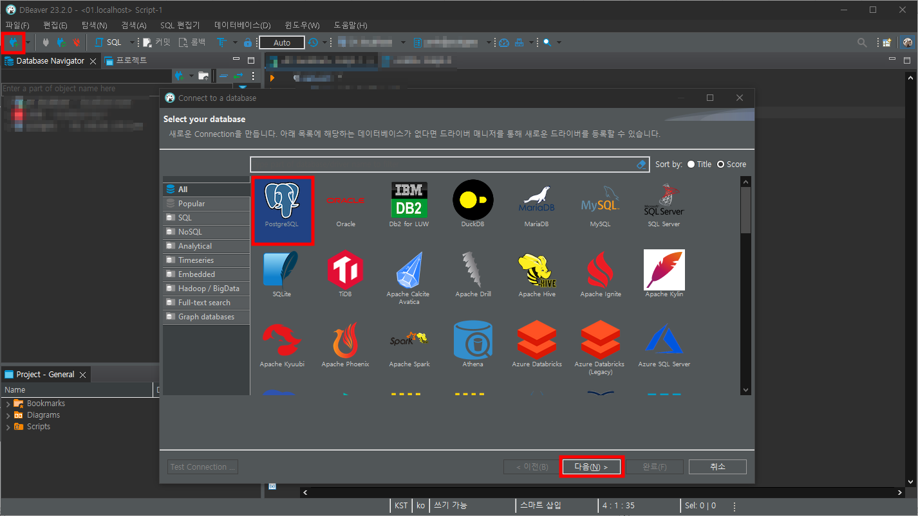Viewport: 918px width, 516px height.
Task: Click the gray magnifier search at toolbar right
Action: tap(862, 42)
